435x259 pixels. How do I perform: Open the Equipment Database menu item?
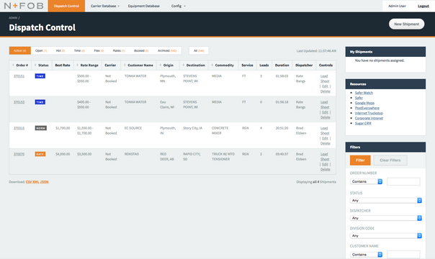click(x=143, y=6)
